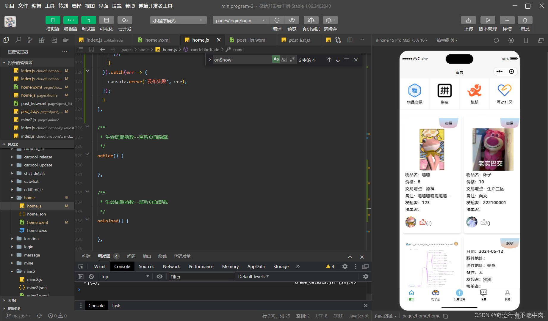This screenshot has height=321, width=548.
Task: Expand the 大纲 outline section
Action: tap(37, 300)
